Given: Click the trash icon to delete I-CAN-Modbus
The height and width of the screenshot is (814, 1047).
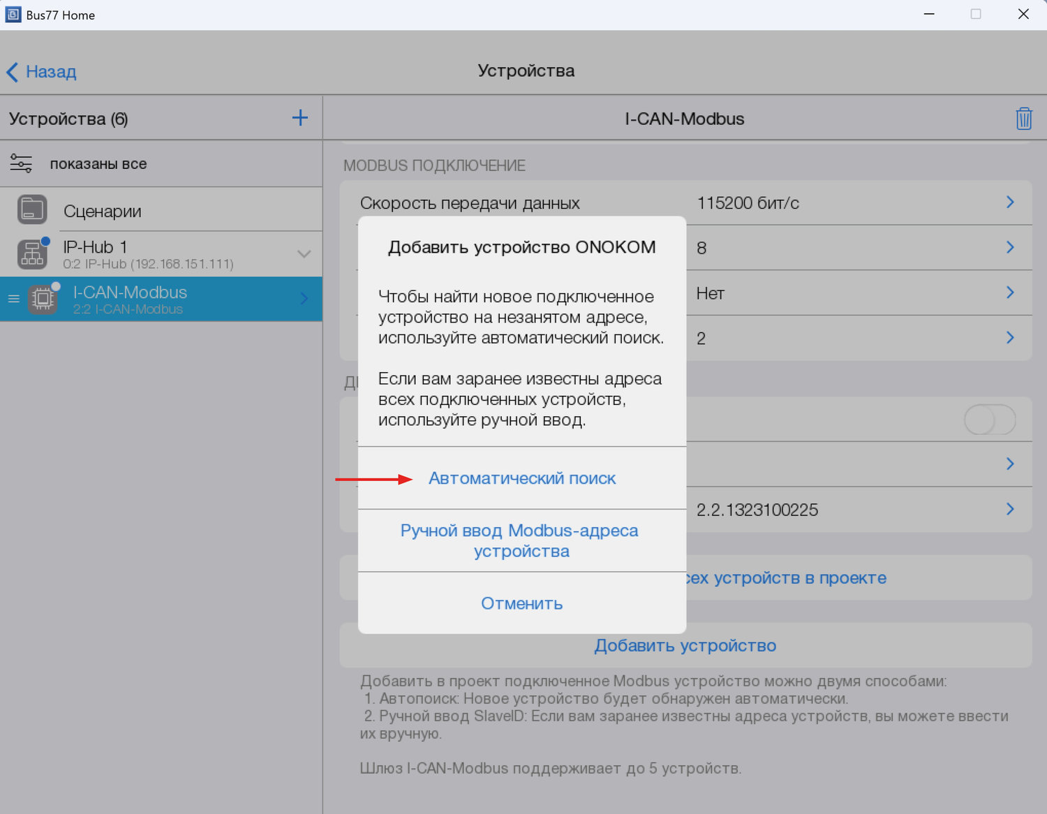Looking at the screenshot, I should pyautogui.click(x=1023, y=119).
